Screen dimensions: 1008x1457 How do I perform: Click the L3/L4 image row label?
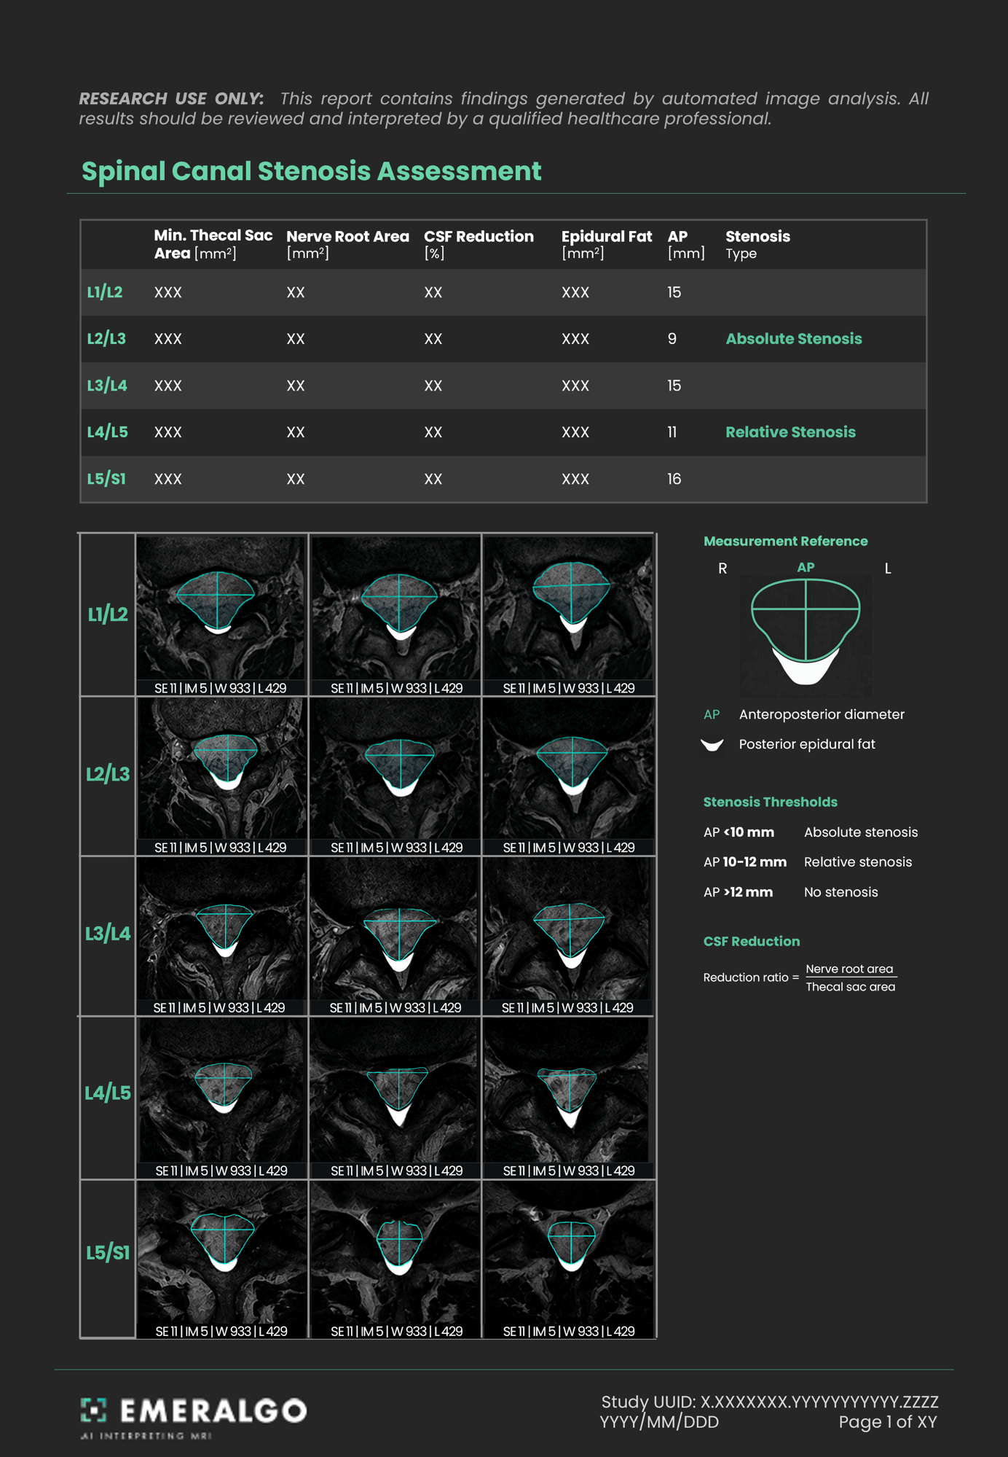click(x=108, y=934)
